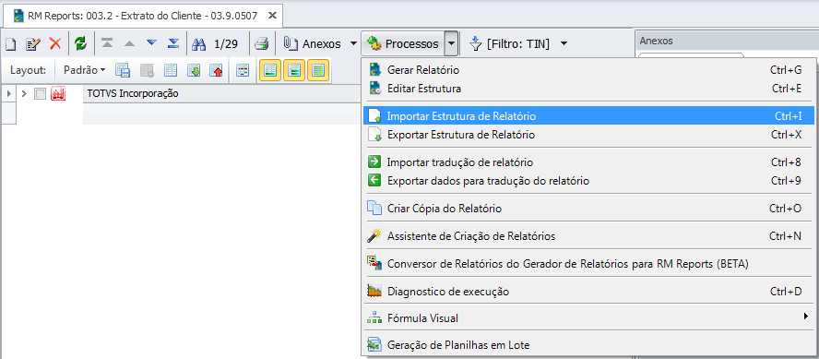Select Editar Estrutura menu entry

pos(588,89)
